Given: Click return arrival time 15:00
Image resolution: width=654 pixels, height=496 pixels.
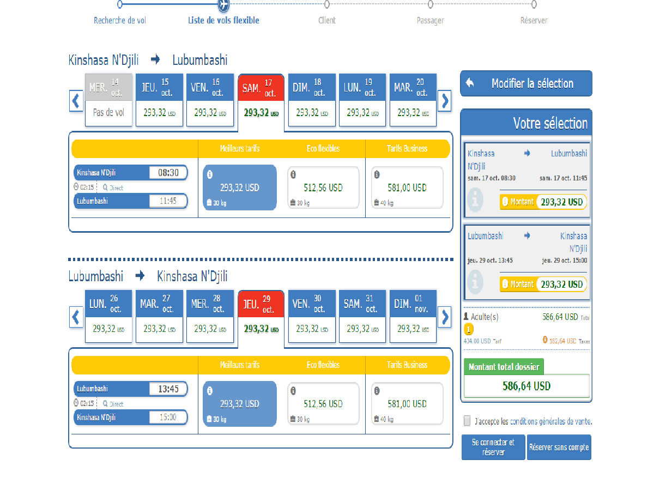Looking at the screenshot, I should (168, 418).
